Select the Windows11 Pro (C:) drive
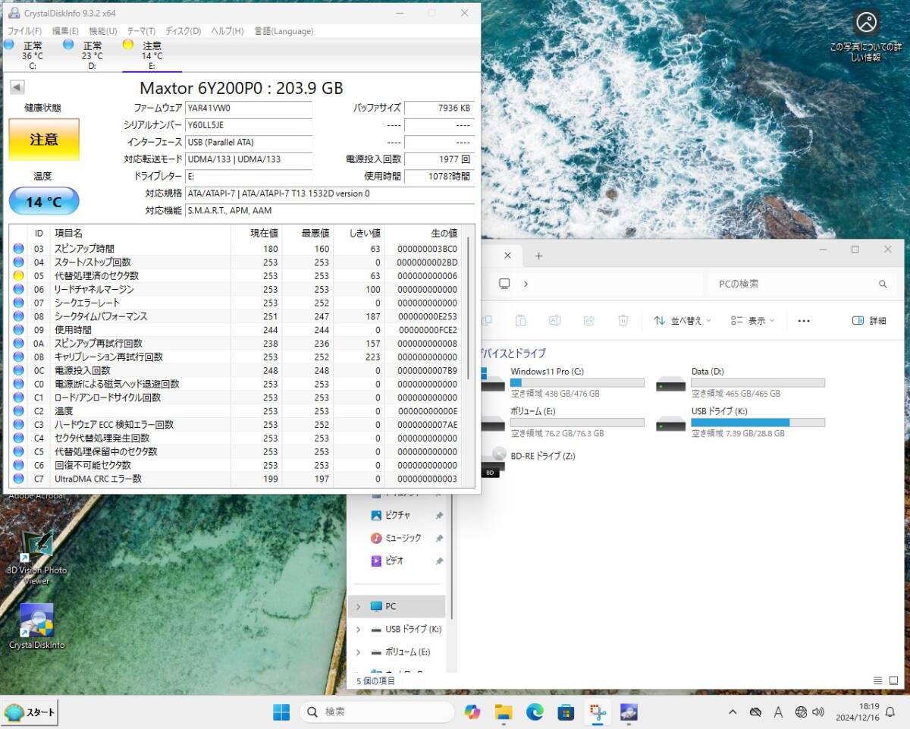Viewport: 910px width, 729px height. coord(563,382)
